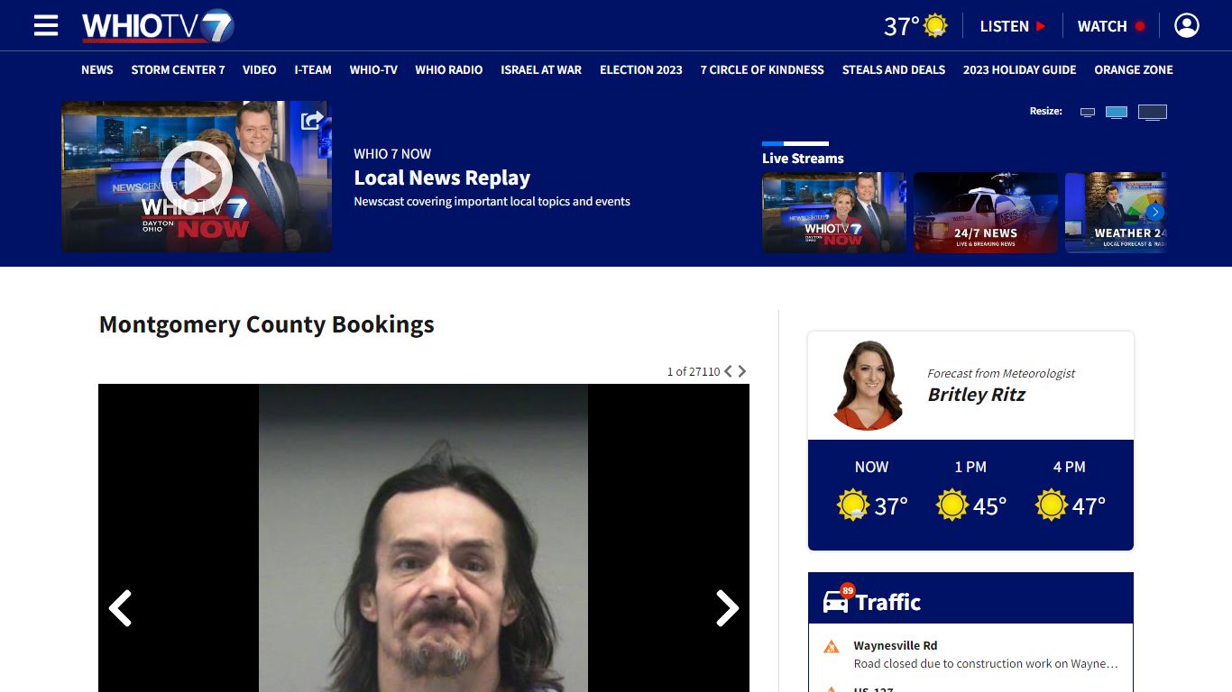
Task: Click the 1 PM forecast sun icon
Action: pos(952,505)
